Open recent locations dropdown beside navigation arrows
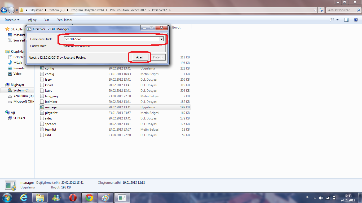The height and width of the screenshot is (203, 362). click(17, 10)
